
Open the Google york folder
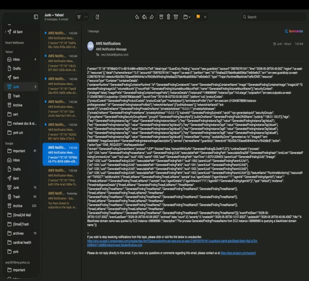coord(21,251)
